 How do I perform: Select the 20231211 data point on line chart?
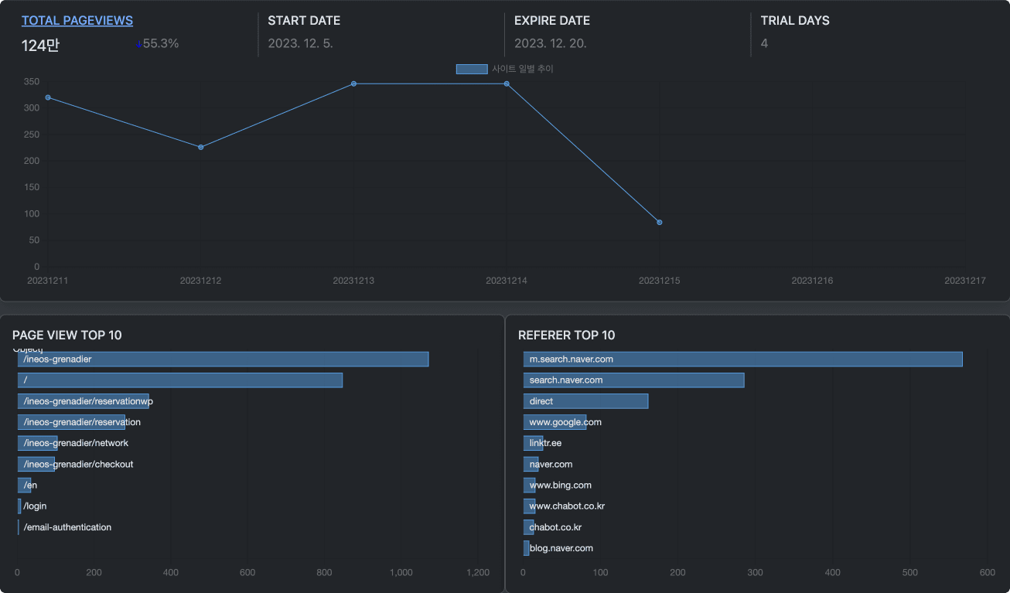point(48,97)
